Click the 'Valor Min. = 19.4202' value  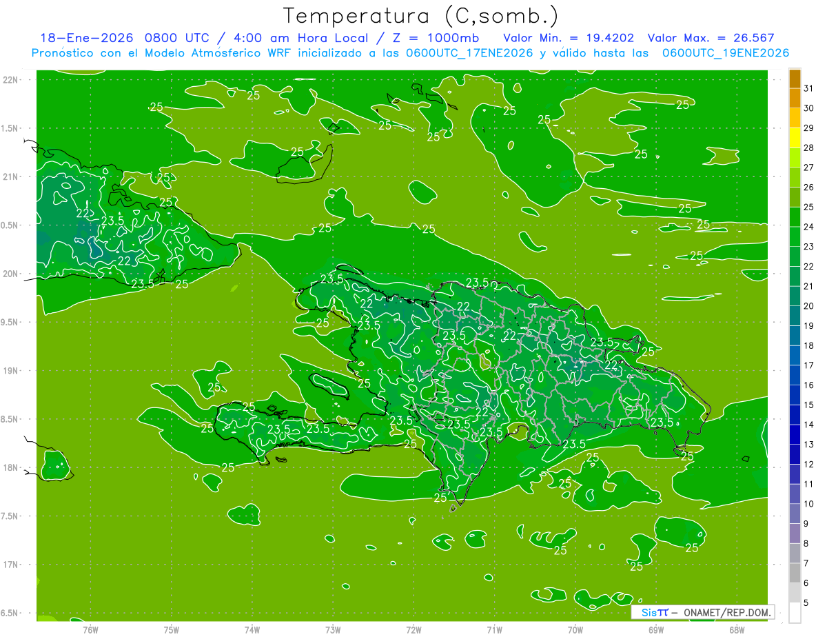569,38
